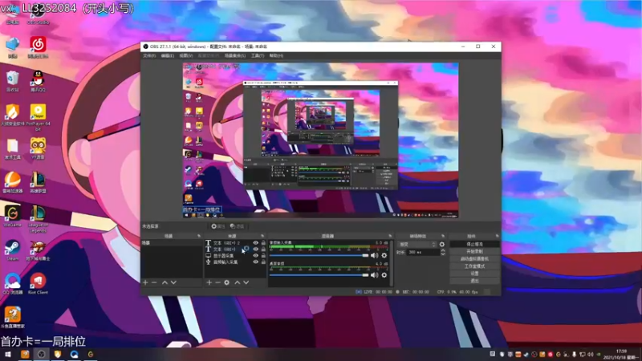Open Steam desktop shortcut
Image resolution: width=642 pixels, height=361 pixels.
tap(12, 249)
